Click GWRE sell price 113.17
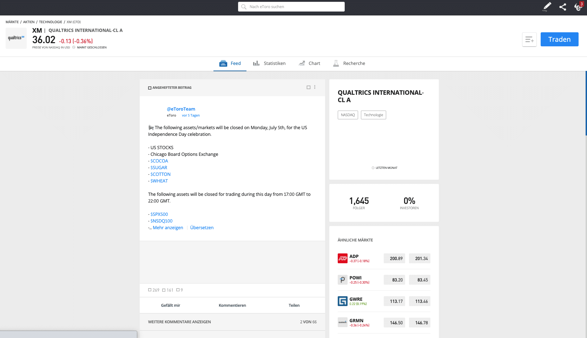Viewport: 587px width, 338px height. point(394,301)
